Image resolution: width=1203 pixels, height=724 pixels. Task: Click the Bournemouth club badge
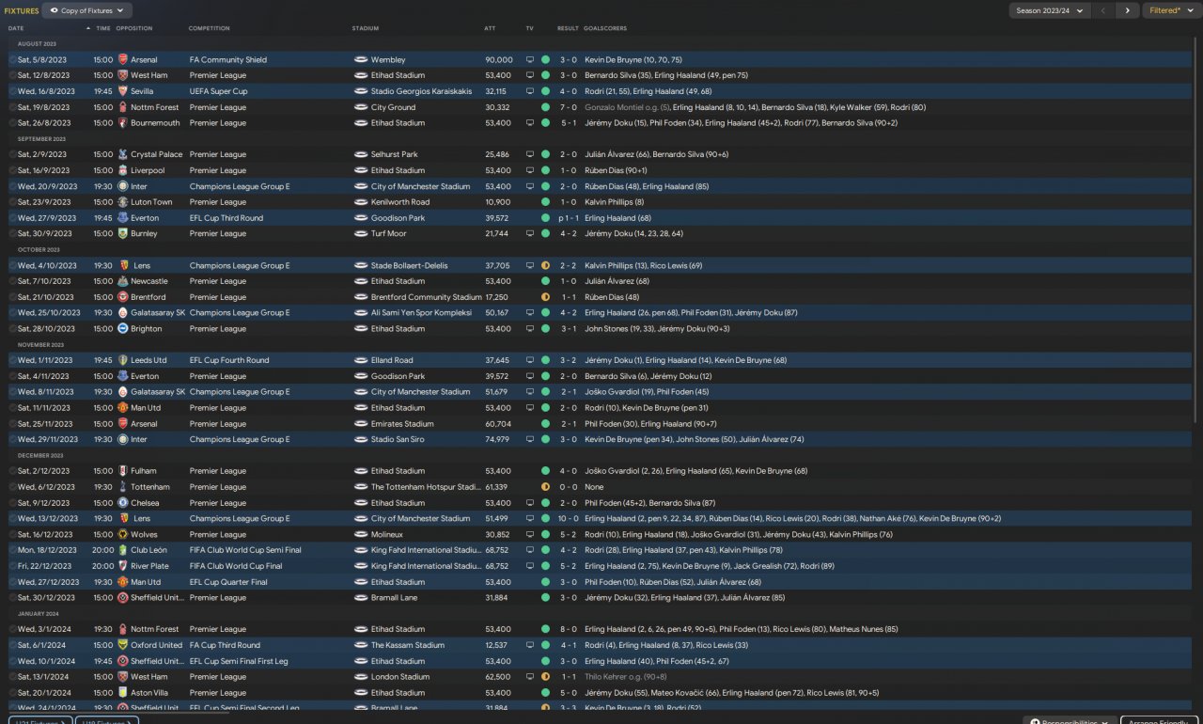point(123,123)
